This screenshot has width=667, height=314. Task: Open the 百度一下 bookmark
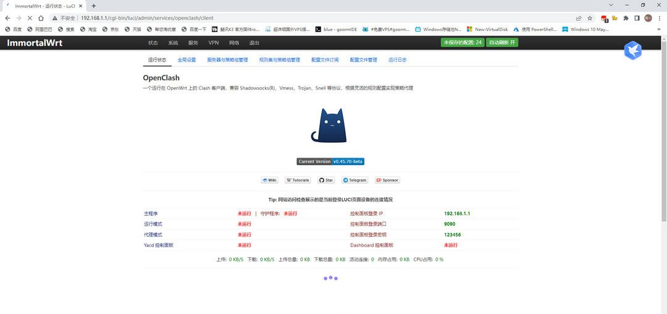(194, 29)
